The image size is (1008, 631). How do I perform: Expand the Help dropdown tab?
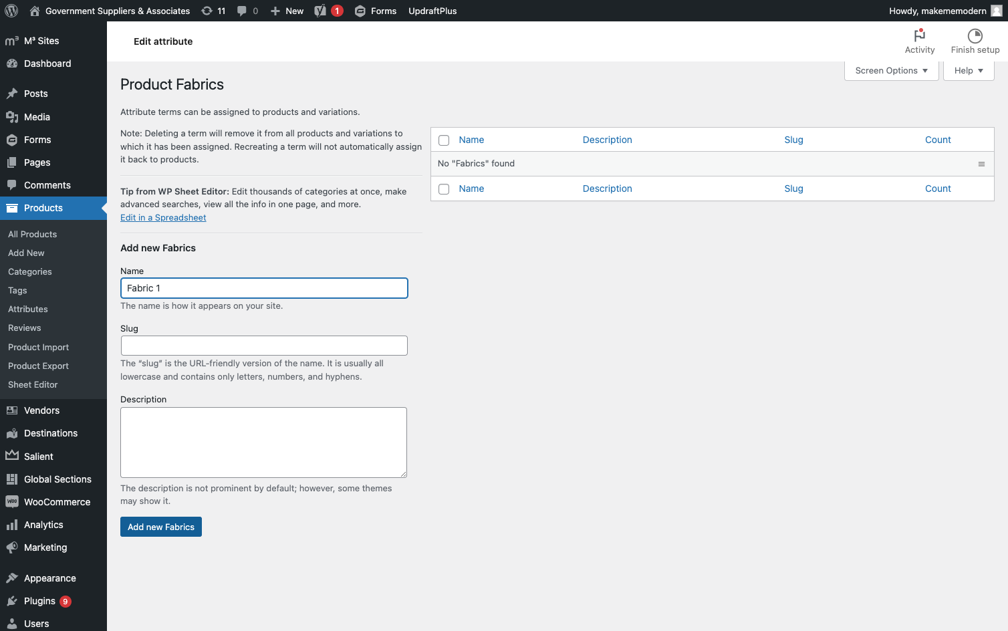point(969,71)
